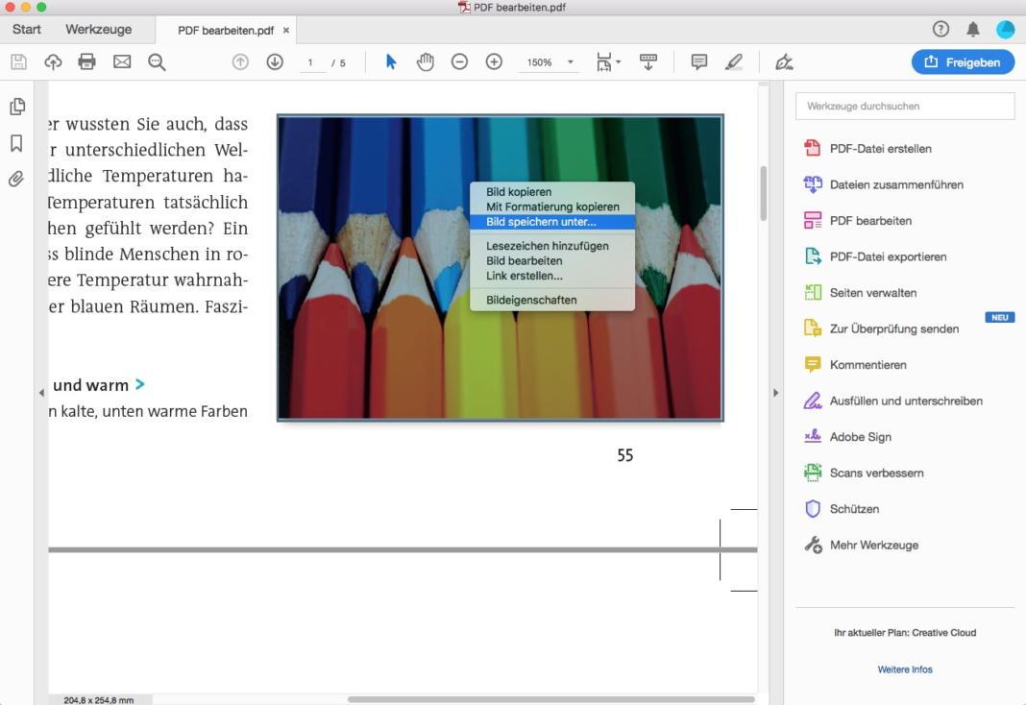This screenshot has height=705, width=1026.
Task: Click the page number field
Action: click(x=310, y=62)
